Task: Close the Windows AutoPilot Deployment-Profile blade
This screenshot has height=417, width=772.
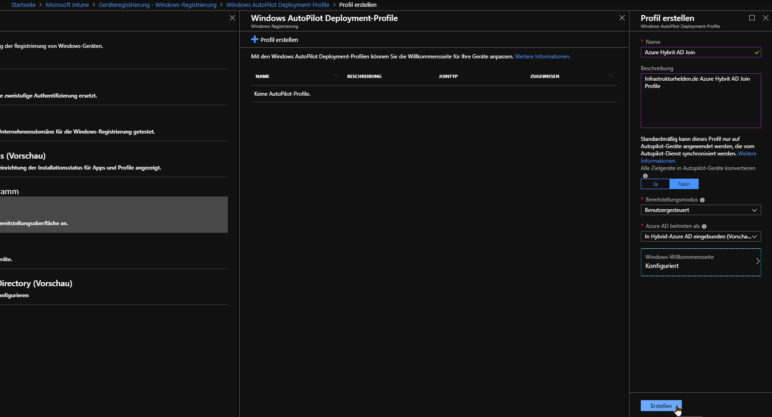Action: pos(622,18)
